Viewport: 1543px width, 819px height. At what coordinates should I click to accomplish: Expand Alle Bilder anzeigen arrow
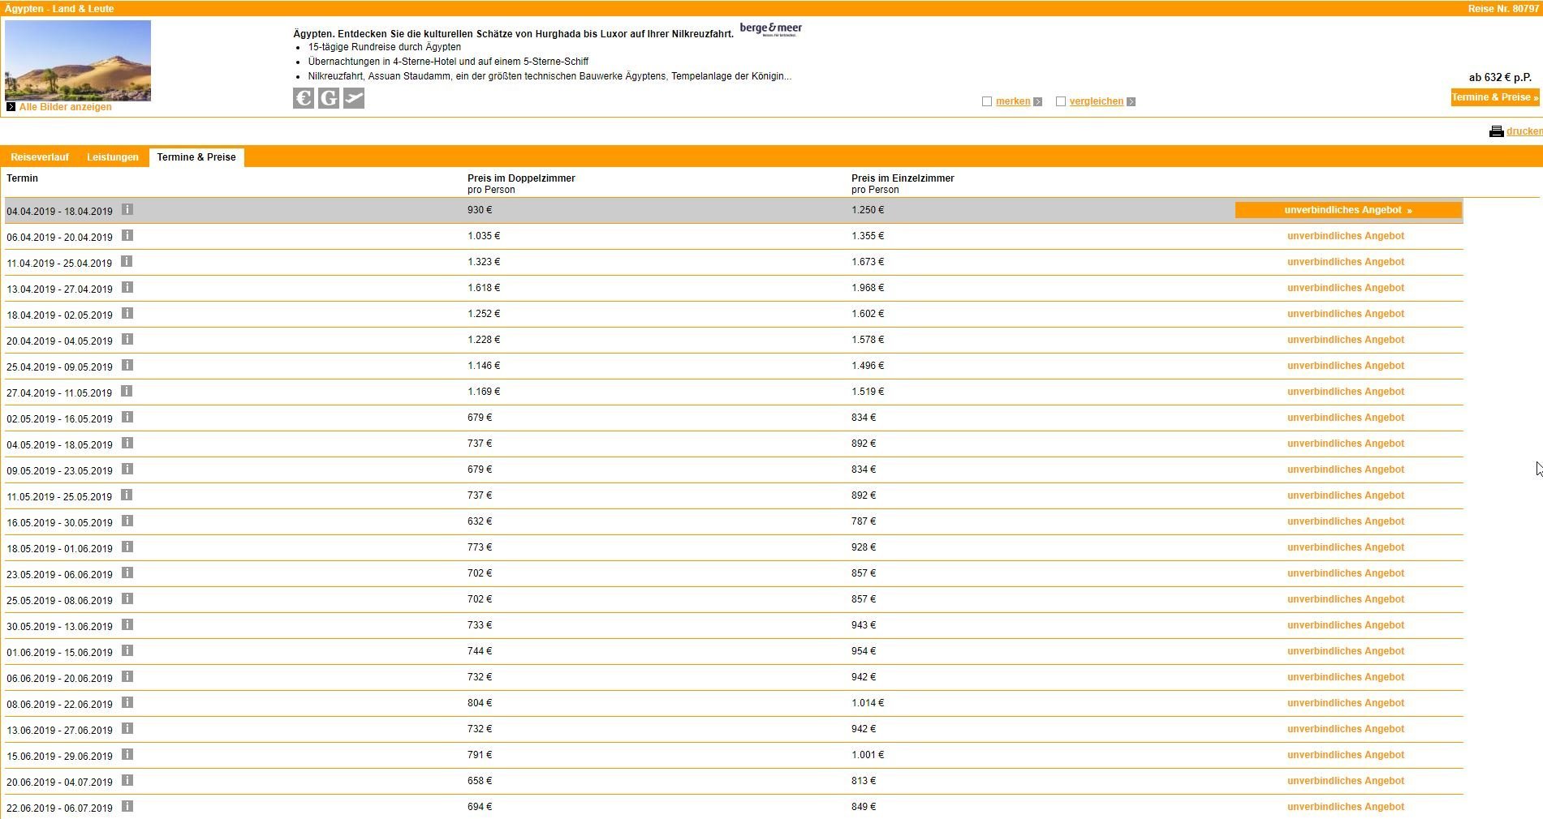click(x=11, y=107)
